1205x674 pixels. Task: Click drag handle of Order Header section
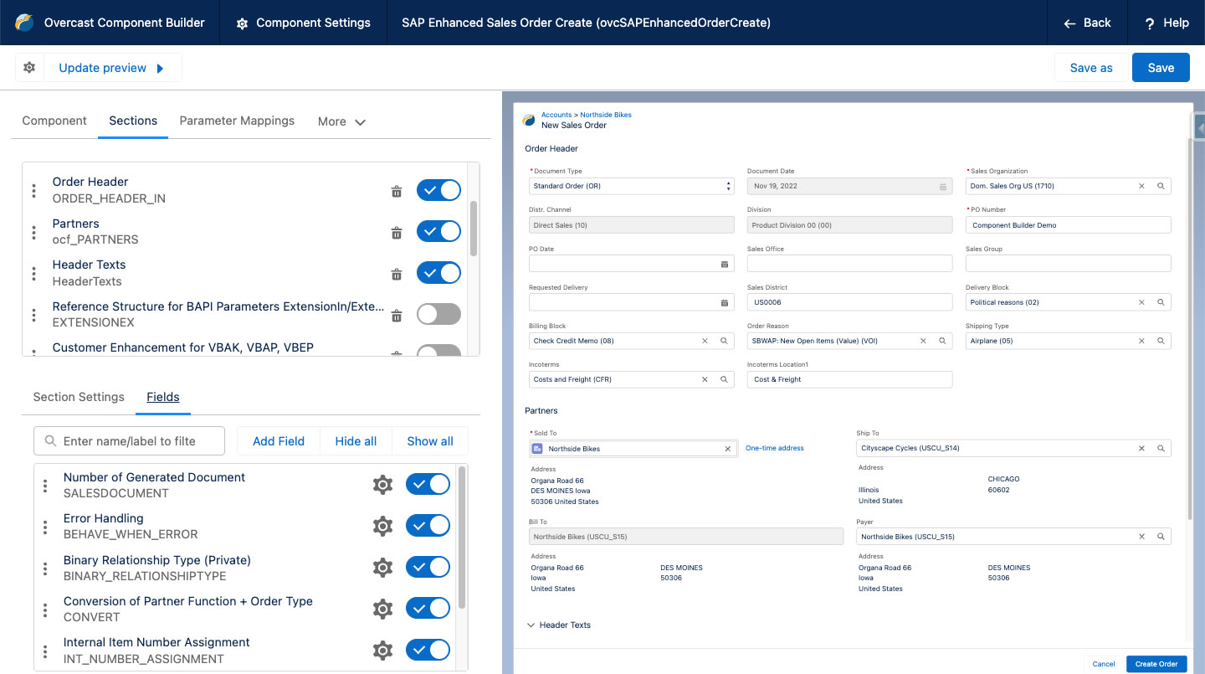pos(33,191)
